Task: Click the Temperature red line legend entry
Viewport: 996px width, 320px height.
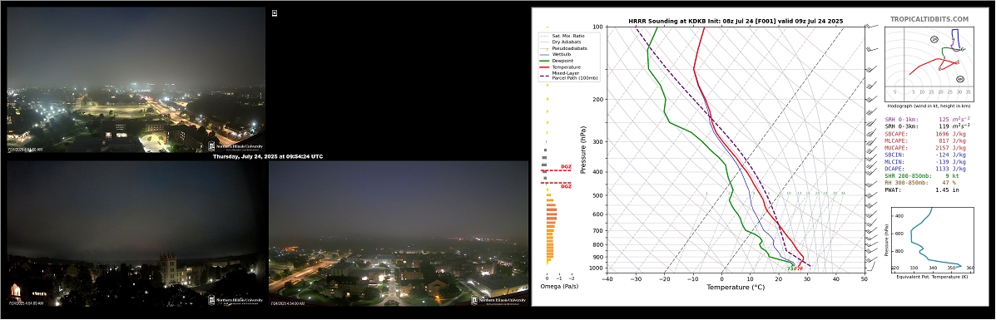Action: pos(560,66)
